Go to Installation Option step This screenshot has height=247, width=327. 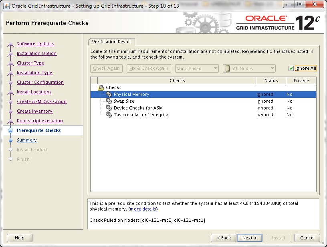(37, 53)
